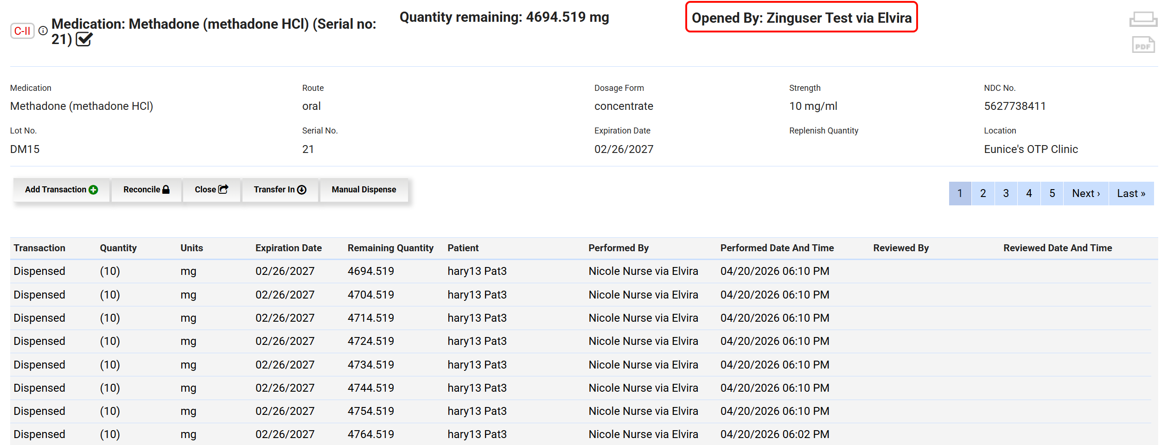The image size is (1161, 445).
Task: Click the Dosage Form value "concentrate"
Action: [624, 106]
